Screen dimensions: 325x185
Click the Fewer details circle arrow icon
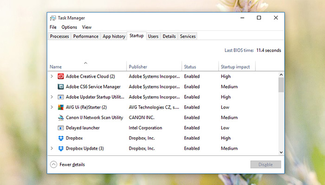coord(53,165)
